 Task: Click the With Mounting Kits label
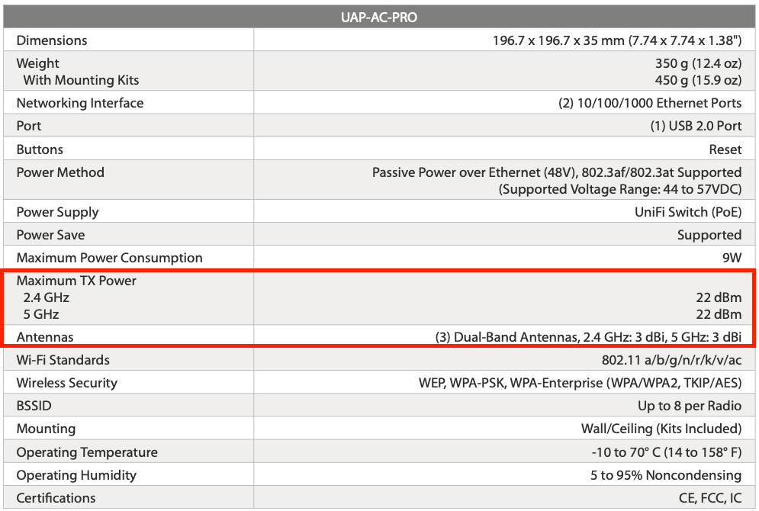point(81,80)
